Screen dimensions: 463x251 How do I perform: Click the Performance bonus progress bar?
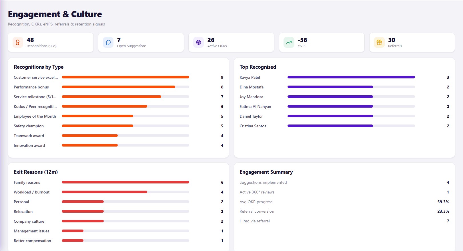pos(125,87)
